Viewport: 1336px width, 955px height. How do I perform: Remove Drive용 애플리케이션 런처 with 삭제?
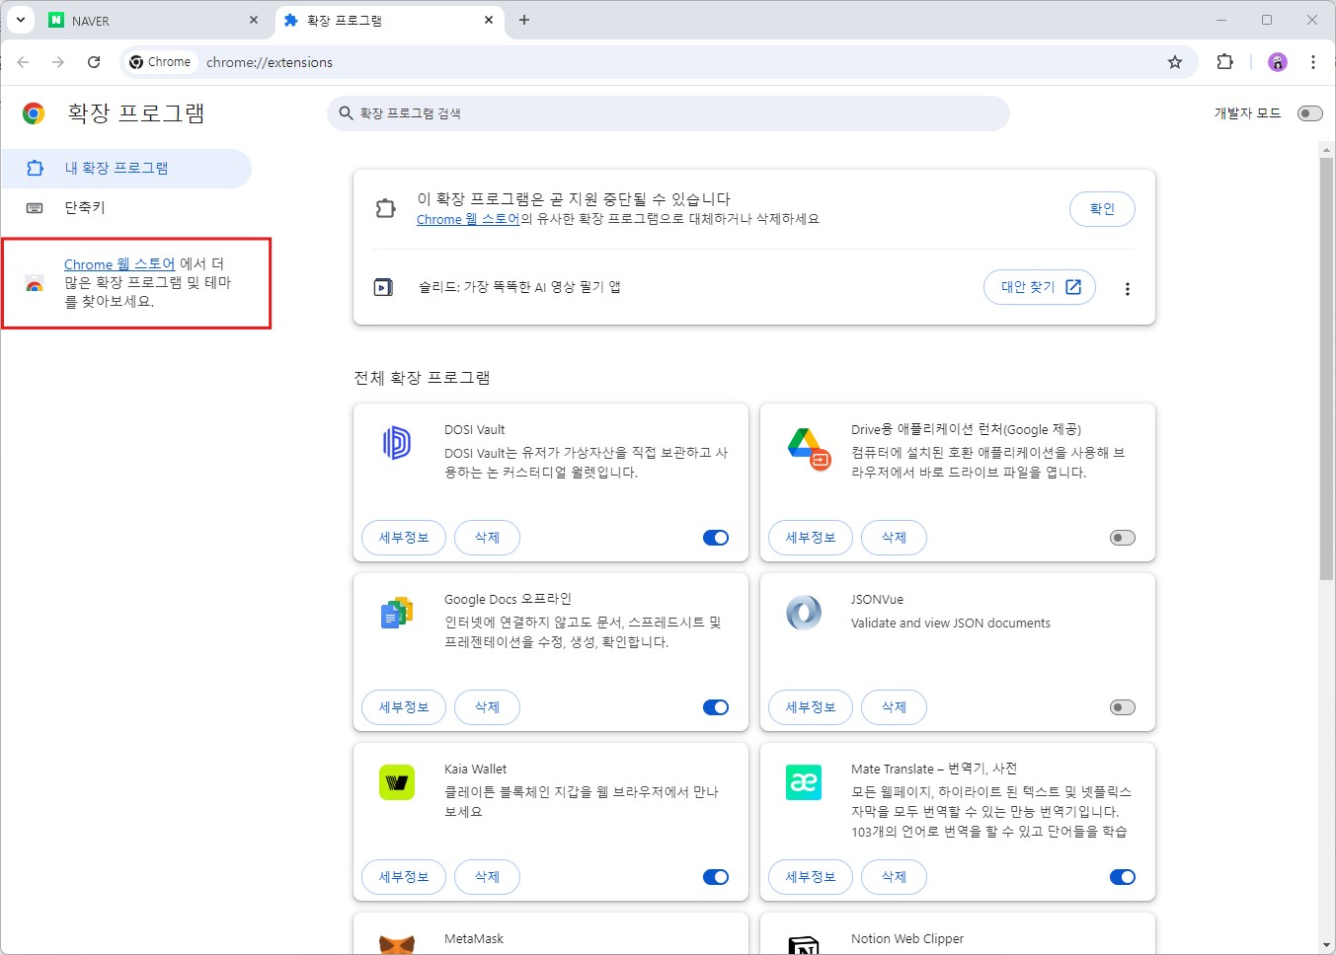point(894,538)
